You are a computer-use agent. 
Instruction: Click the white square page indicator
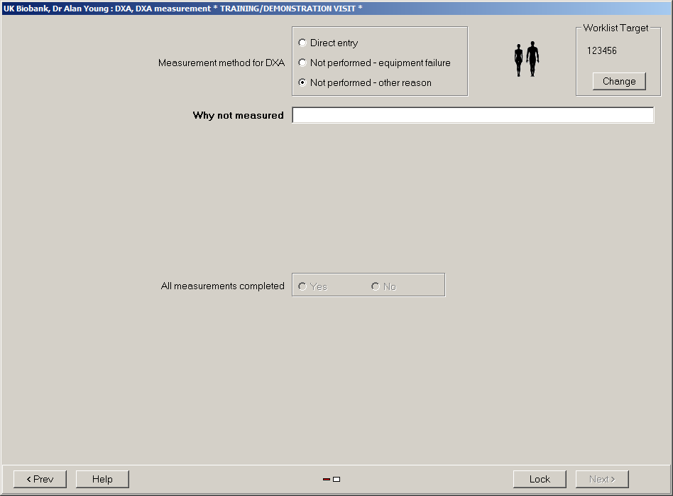click(x=336, y=480)
